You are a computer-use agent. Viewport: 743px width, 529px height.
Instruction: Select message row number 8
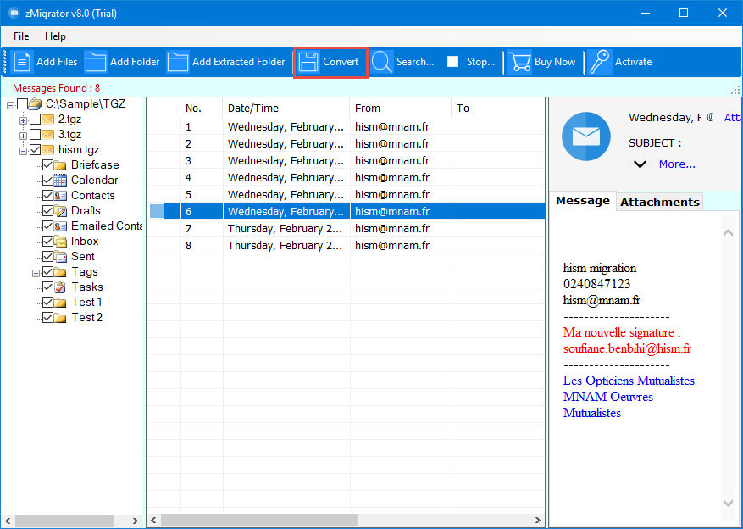tap(346, 246)
